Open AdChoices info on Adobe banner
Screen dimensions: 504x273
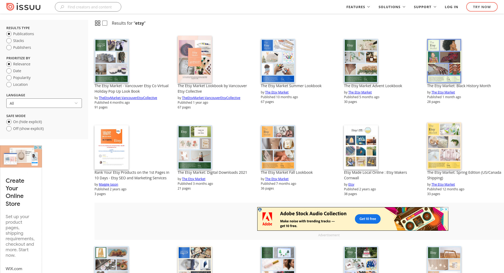pyautogui.click(x=442, y=209)
